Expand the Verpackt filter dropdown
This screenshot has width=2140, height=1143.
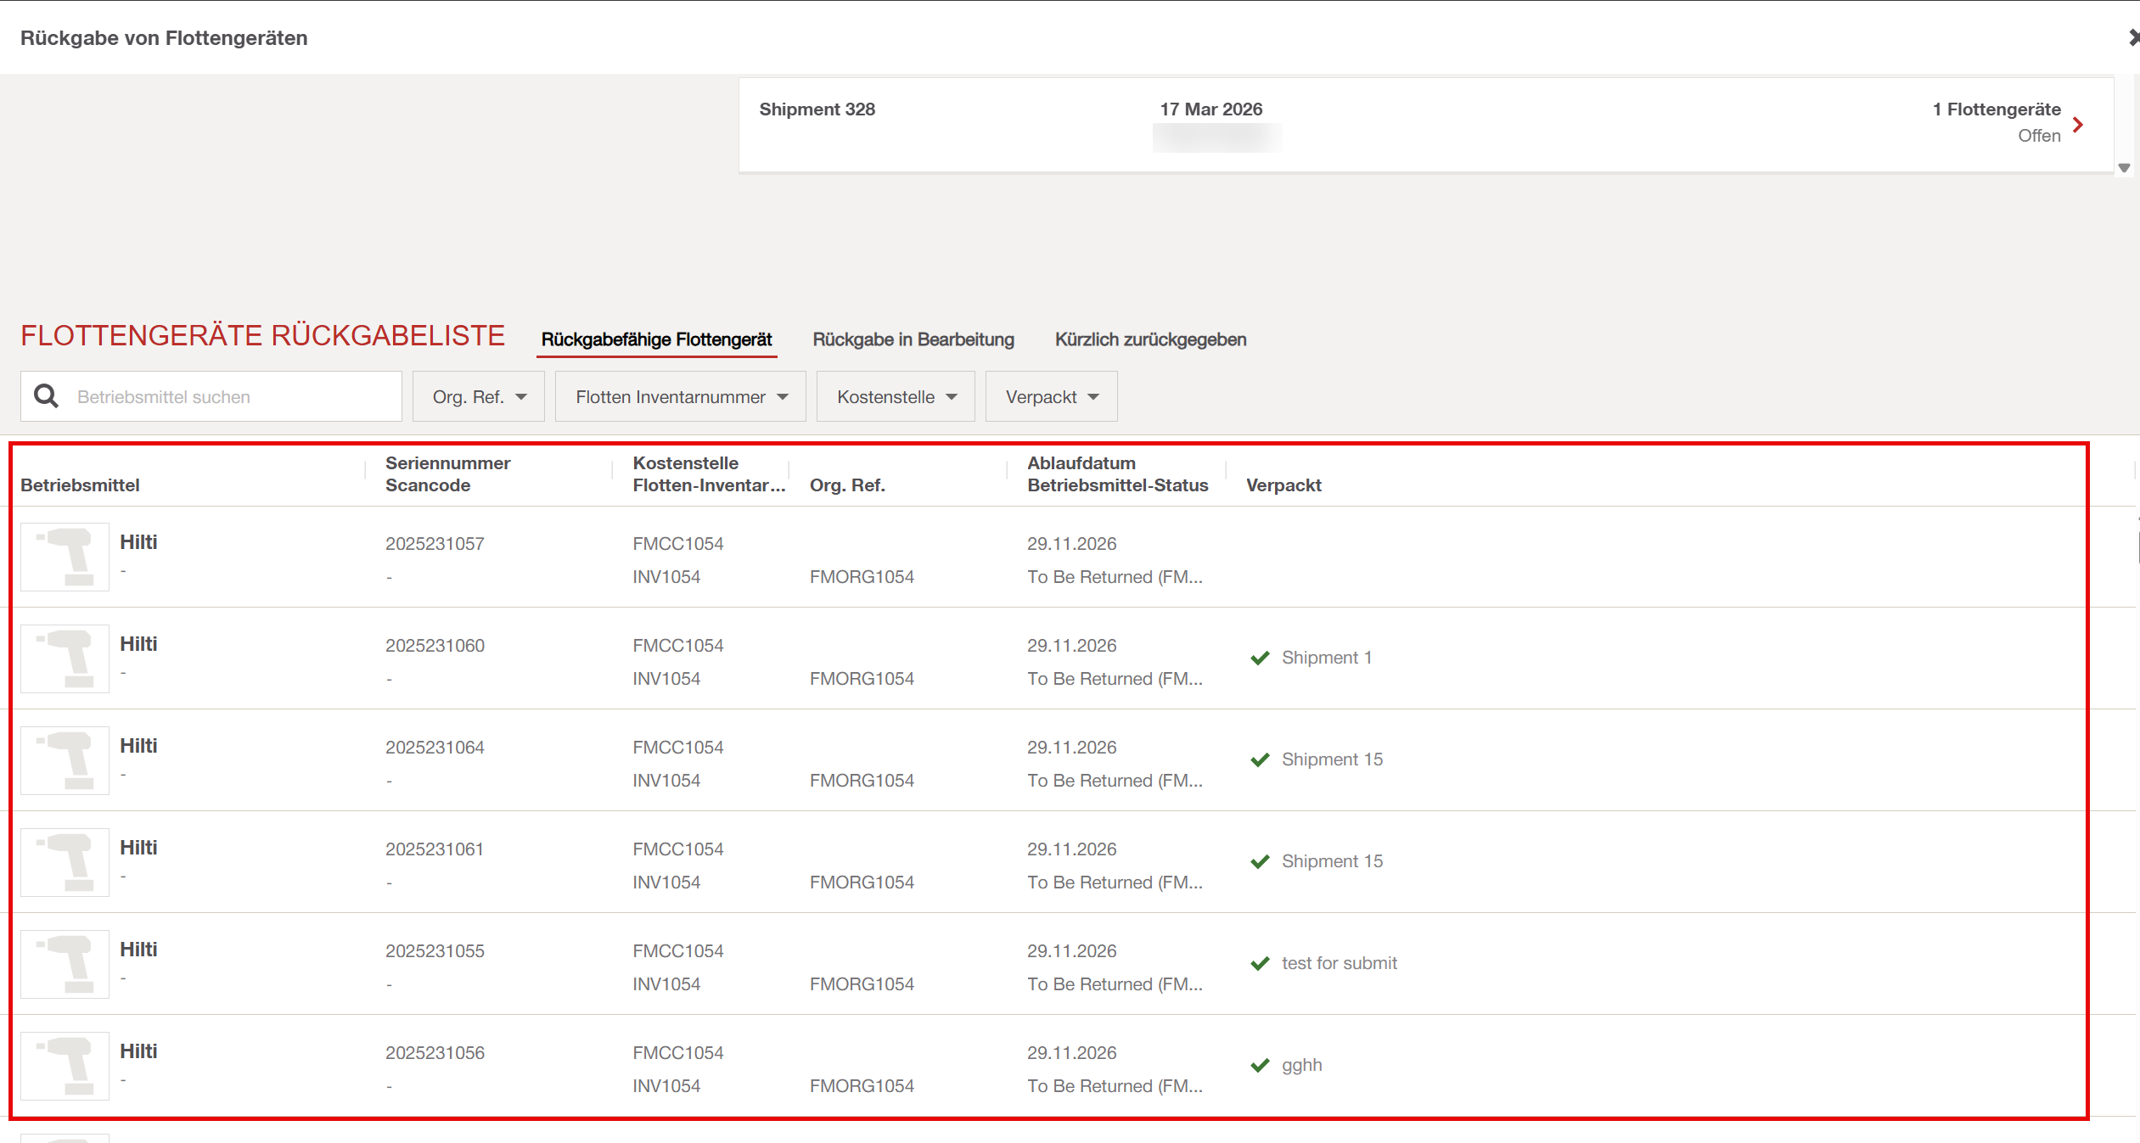click(1051, 396)
